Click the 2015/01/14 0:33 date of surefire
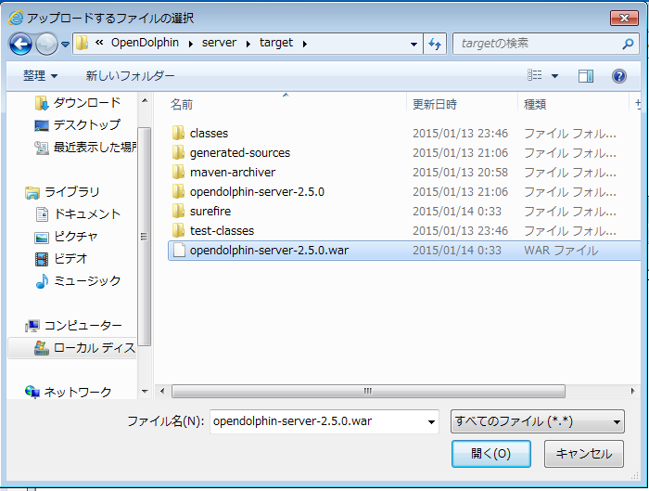This screenshot has width=649, height=491. coord(457,212)
